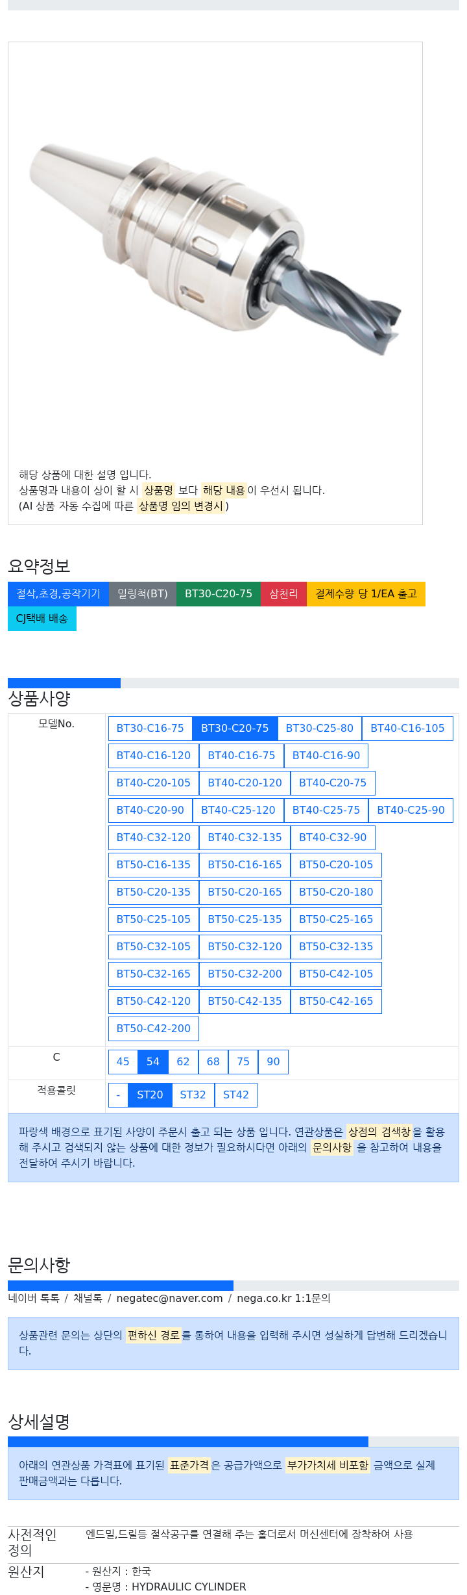Open the 밀링척(BT) tag
The height and width of the screenshot is (1595, 467).
(x=142, y=593)
